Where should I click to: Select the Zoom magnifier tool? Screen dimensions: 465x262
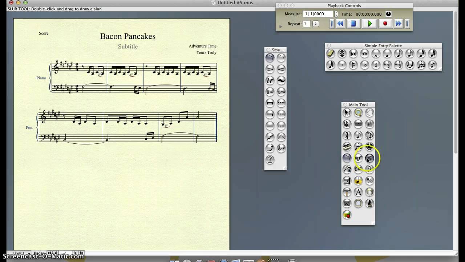pos(358,113)
